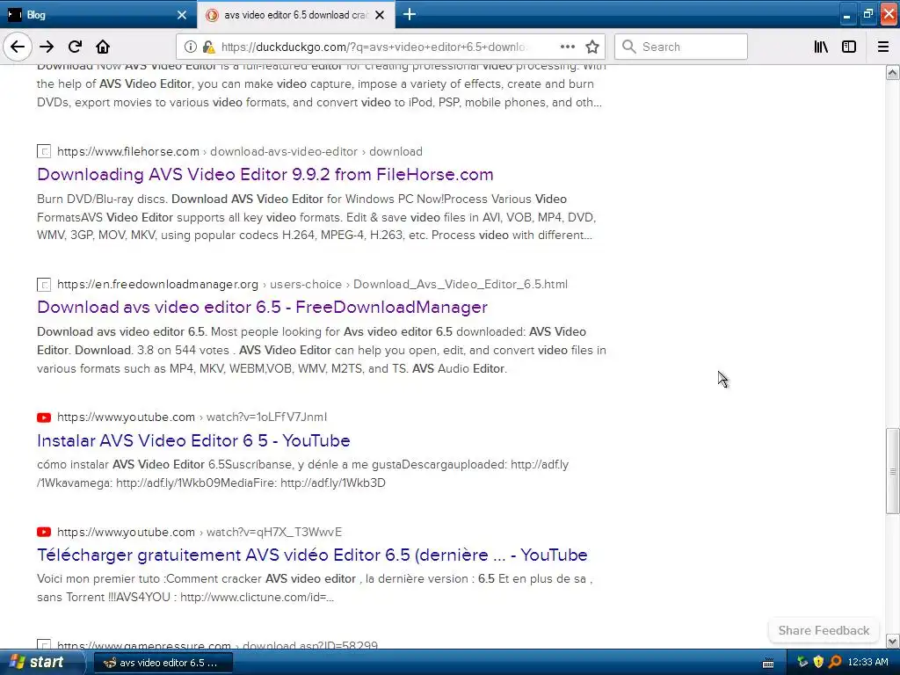This screenshot has height=675, width=900.
Task: Click the Share Feedback button
Action: (824, 630)
